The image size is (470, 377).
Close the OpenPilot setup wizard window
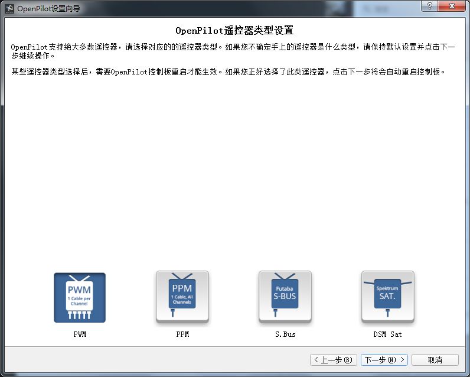[x=452, y=6]
